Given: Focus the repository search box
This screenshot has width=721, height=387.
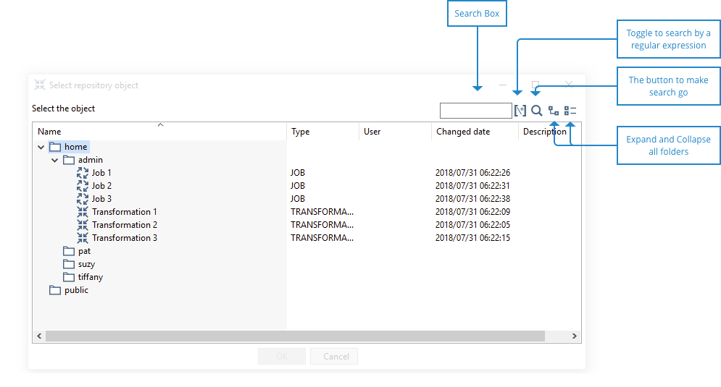Looking at the screenshot, I should [x=476, y=111].
